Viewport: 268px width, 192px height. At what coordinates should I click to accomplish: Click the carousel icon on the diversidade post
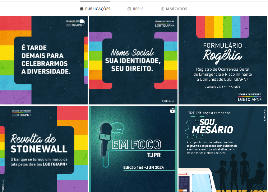[x=82, y=22]
